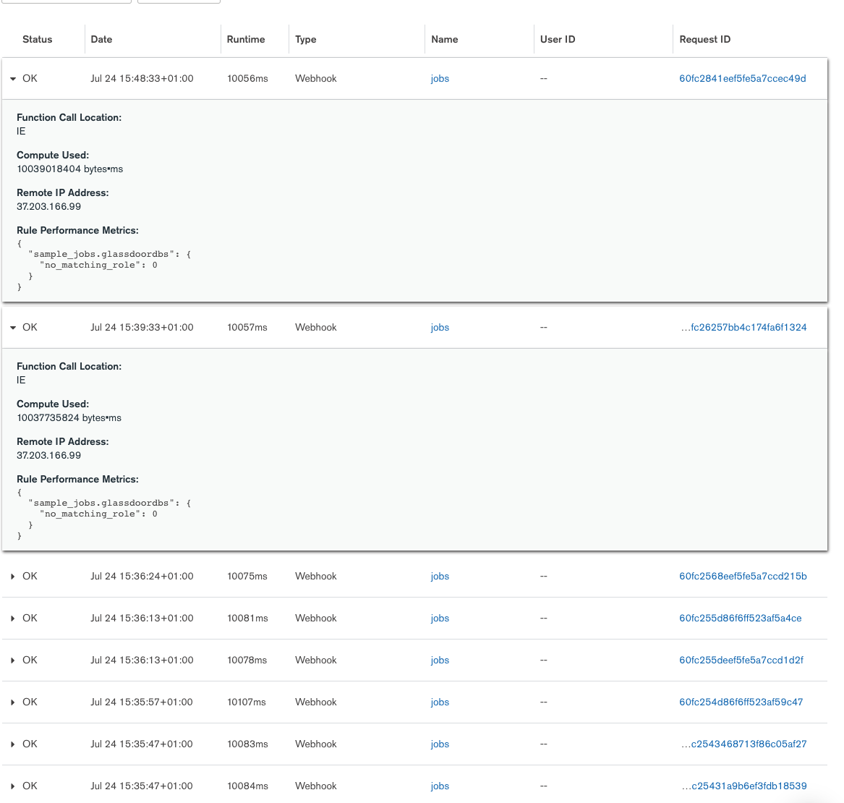Viewport: 844px width, 803px height.
Task: Expand the log row with runtime 10081ms
Action: pos(13,619)
